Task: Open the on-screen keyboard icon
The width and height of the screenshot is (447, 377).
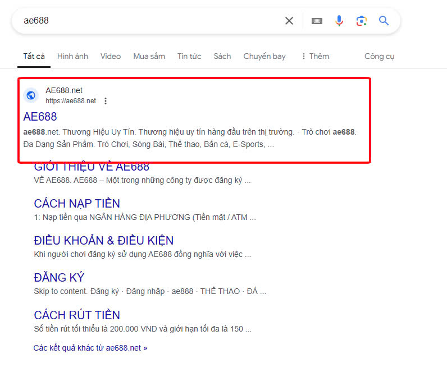Action: tap(317, 21)
